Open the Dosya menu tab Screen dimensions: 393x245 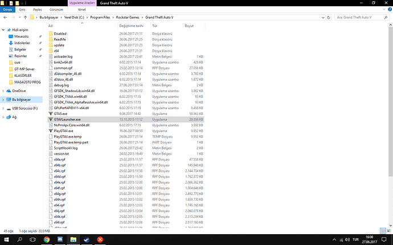[7, 10]
